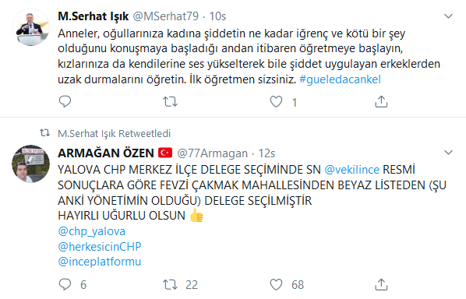Open the @77Armagan handle
The width and height of the screenshot is (466, 299).
(x=213, y=153)
